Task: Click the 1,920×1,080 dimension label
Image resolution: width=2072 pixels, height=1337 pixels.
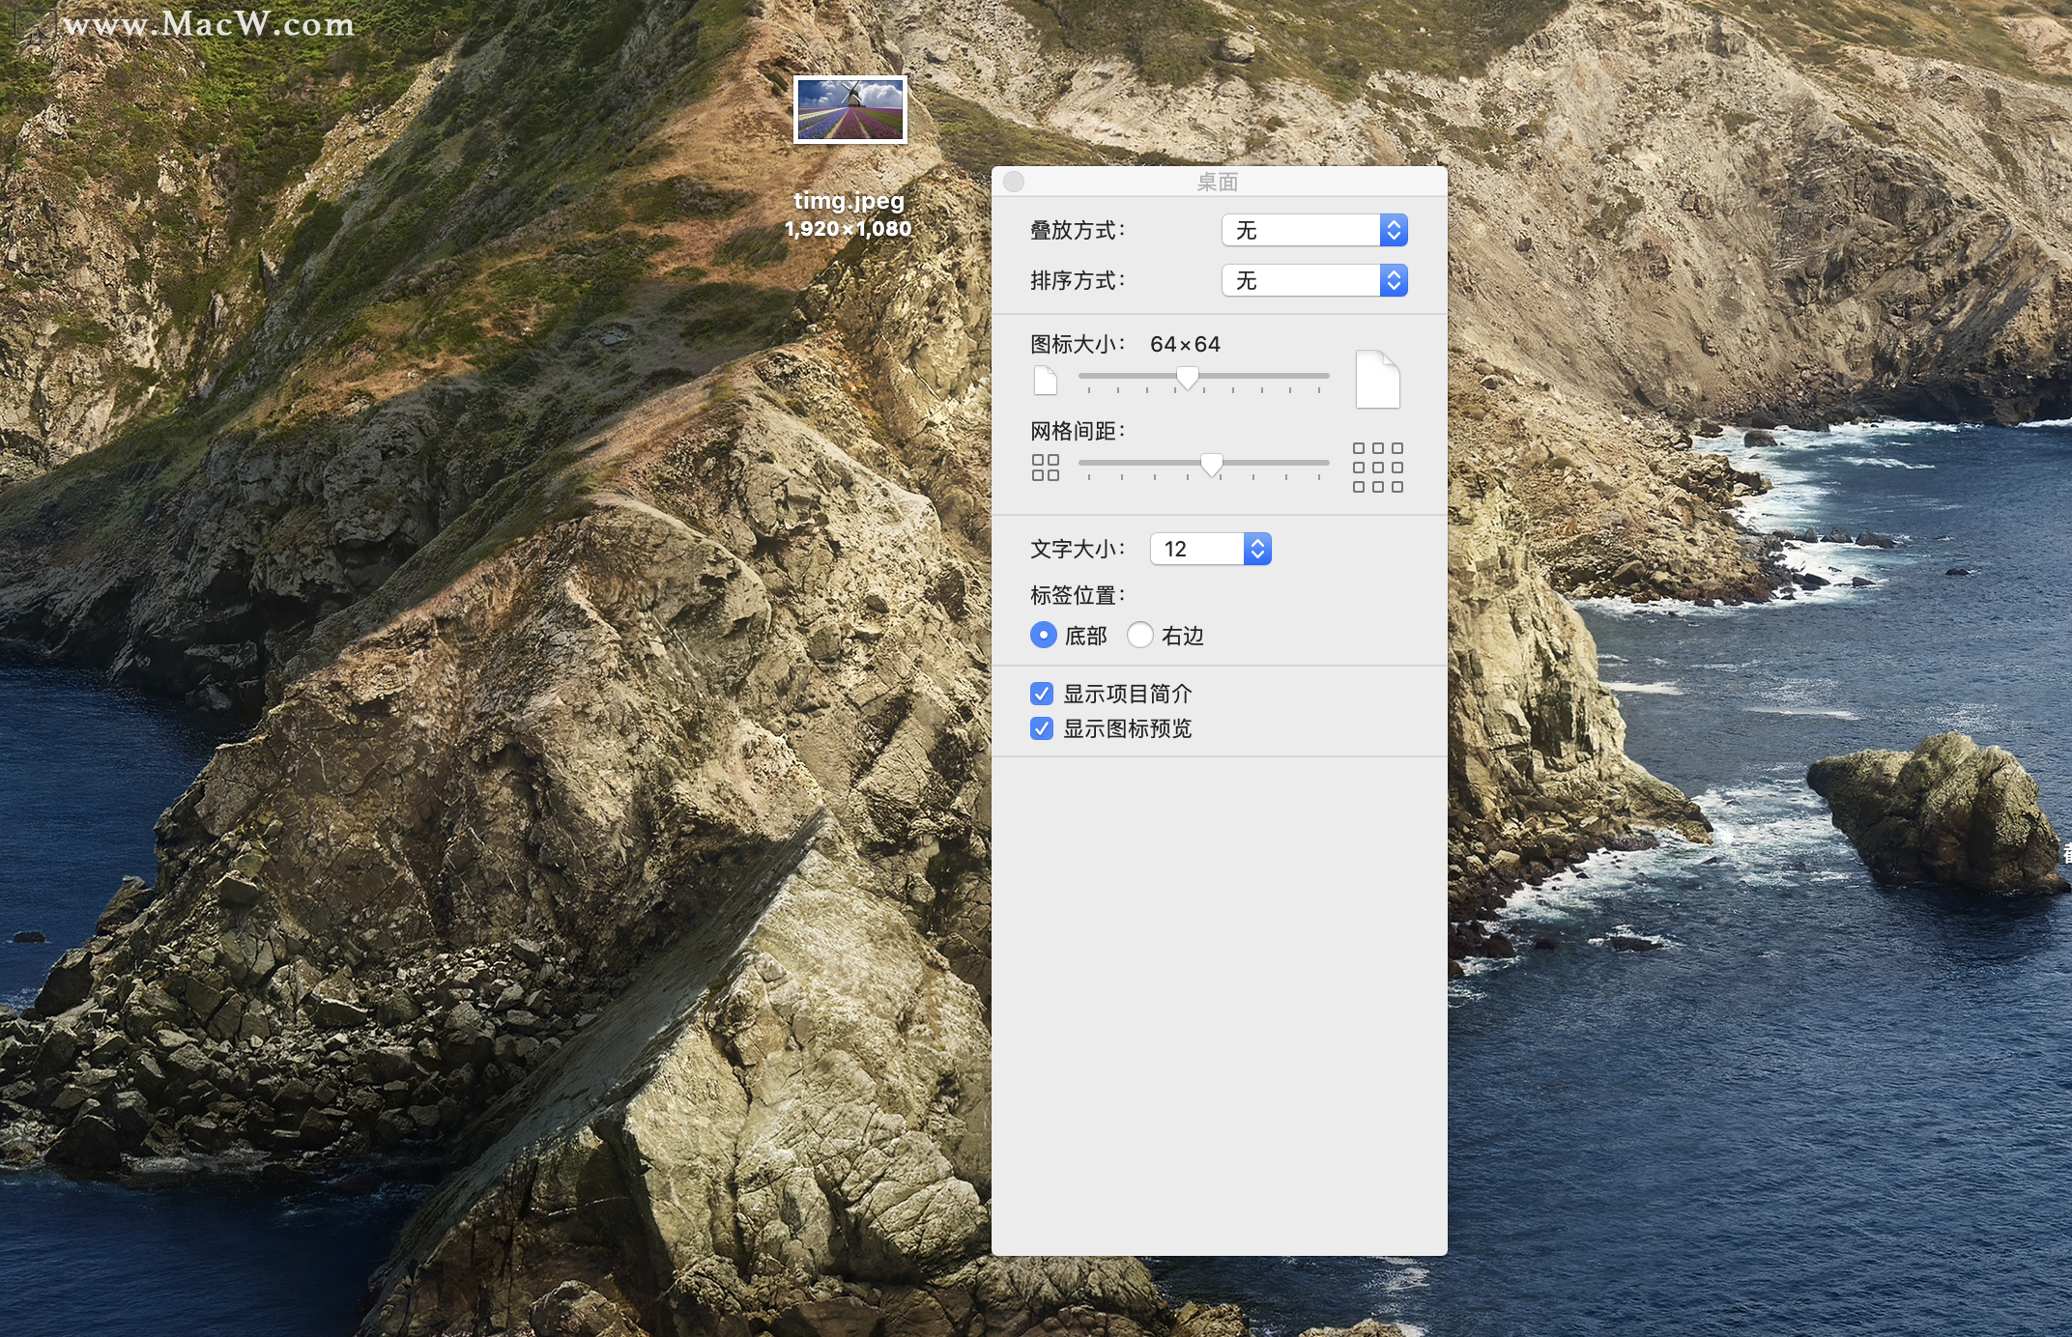Action: (849, 229)
